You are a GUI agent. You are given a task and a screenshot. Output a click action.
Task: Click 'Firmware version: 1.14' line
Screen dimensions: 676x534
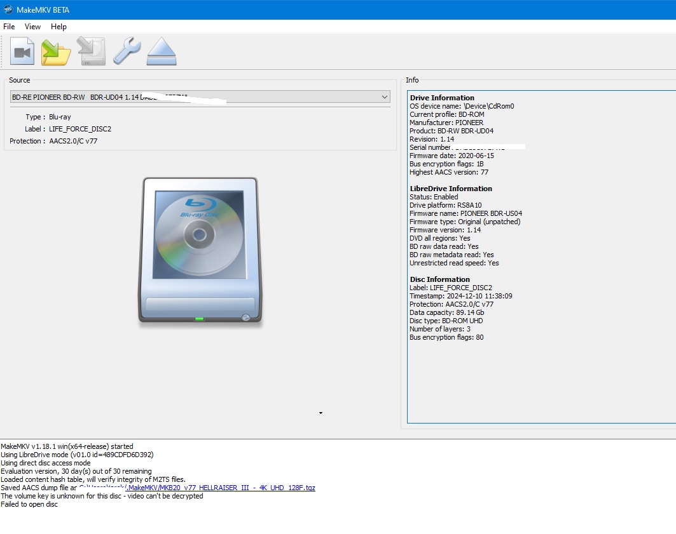point(445,230)
